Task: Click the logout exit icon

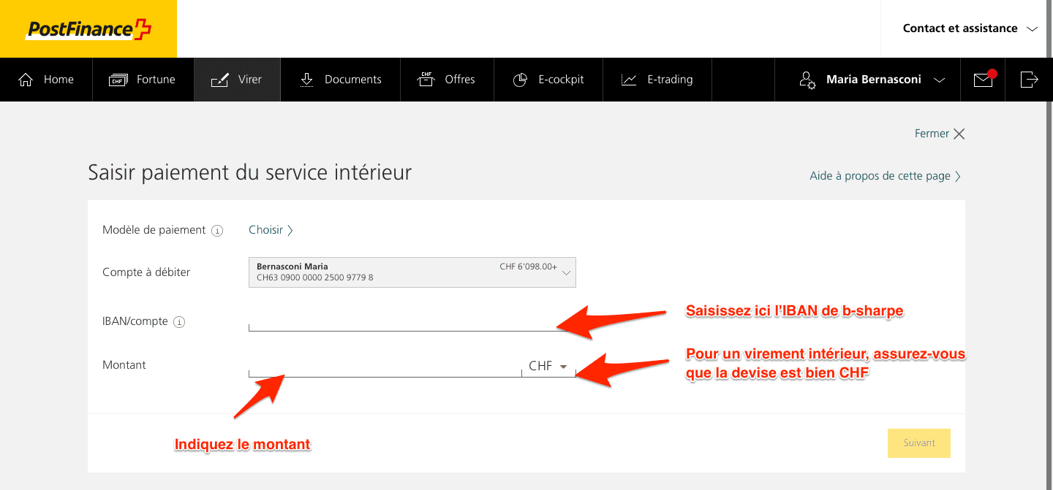Action: [x=1029, y=79]
